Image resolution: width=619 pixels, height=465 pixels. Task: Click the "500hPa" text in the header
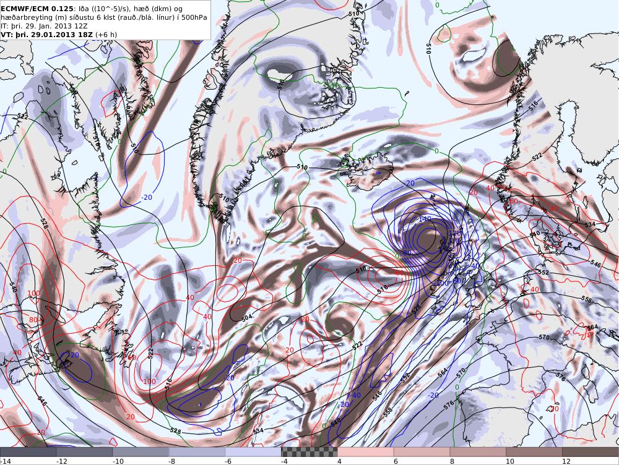click(195, 17)
